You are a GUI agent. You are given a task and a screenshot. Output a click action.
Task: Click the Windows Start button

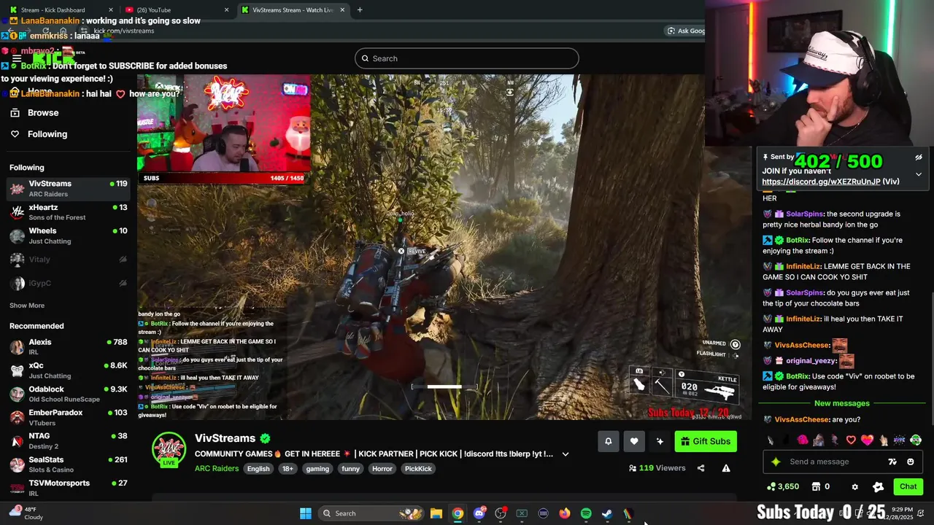[x=306, y=513]
